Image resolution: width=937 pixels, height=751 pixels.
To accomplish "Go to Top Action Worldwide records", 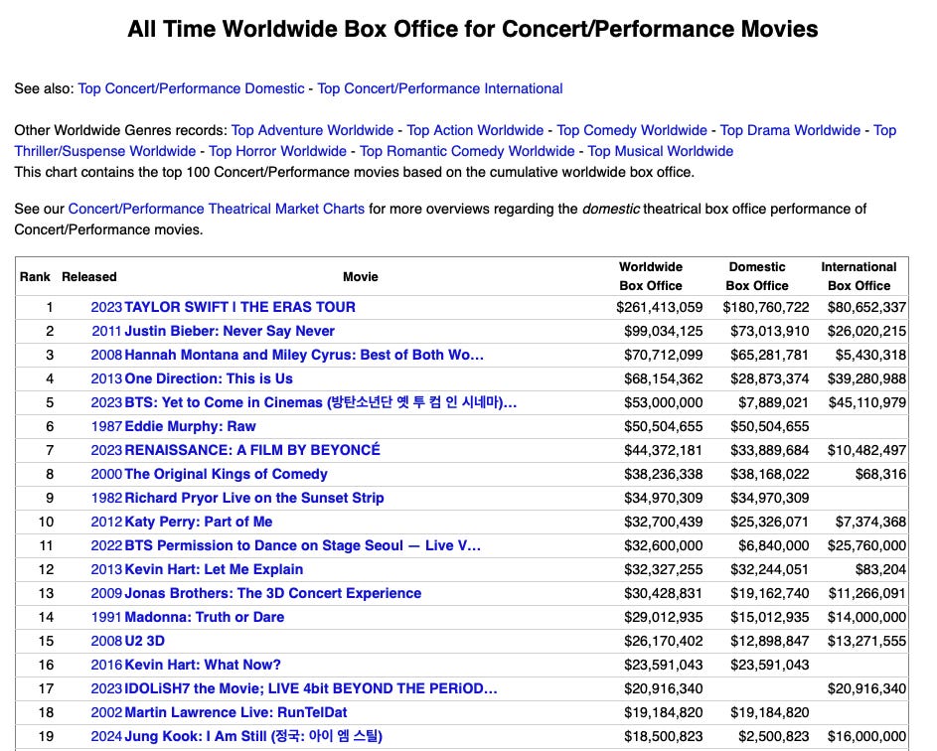I will [475, 130].
